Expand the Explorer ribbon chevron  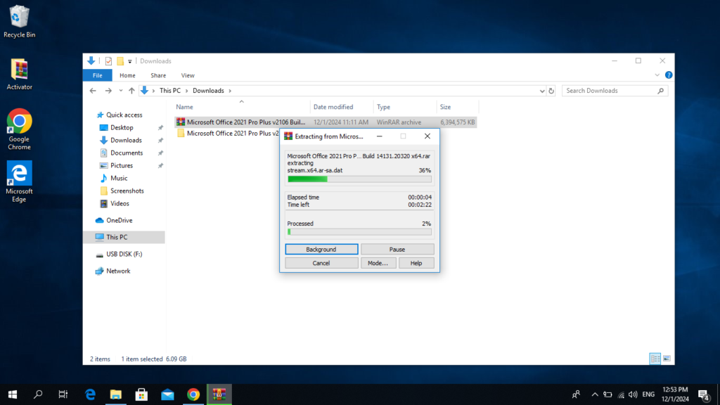pyautogui.click(x=657, y=75)
